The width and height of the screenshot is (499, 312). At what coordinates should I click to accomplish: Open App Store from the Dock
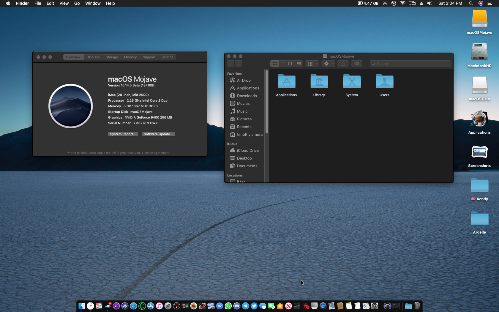pos(151,306)
